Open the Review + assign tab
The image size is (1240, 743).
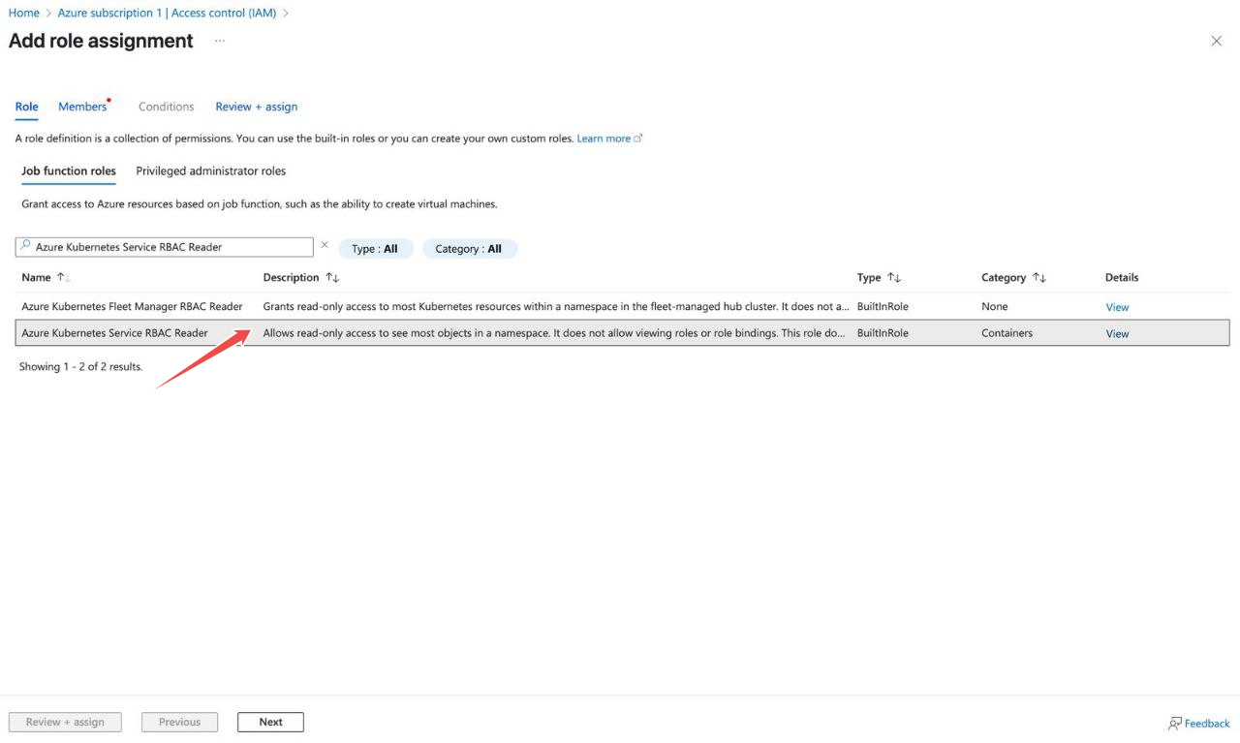(x=256, y=107)
